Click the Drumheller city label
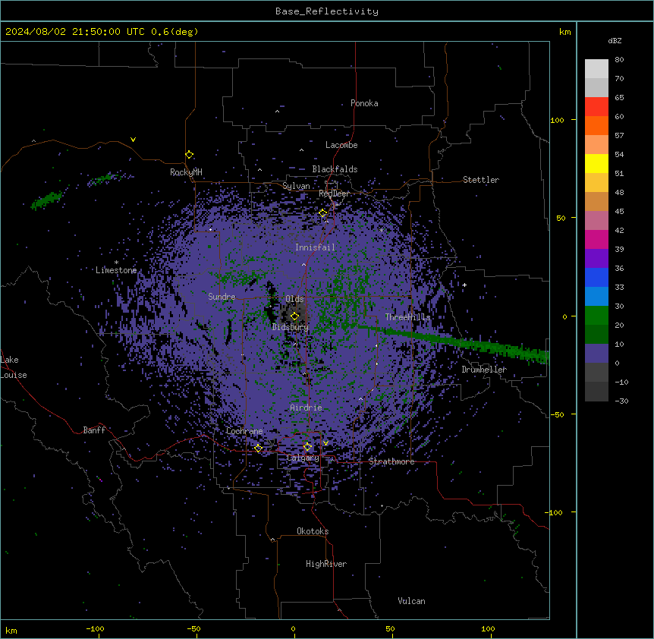This screenshot has height=639, width=654. coord(484,370)
